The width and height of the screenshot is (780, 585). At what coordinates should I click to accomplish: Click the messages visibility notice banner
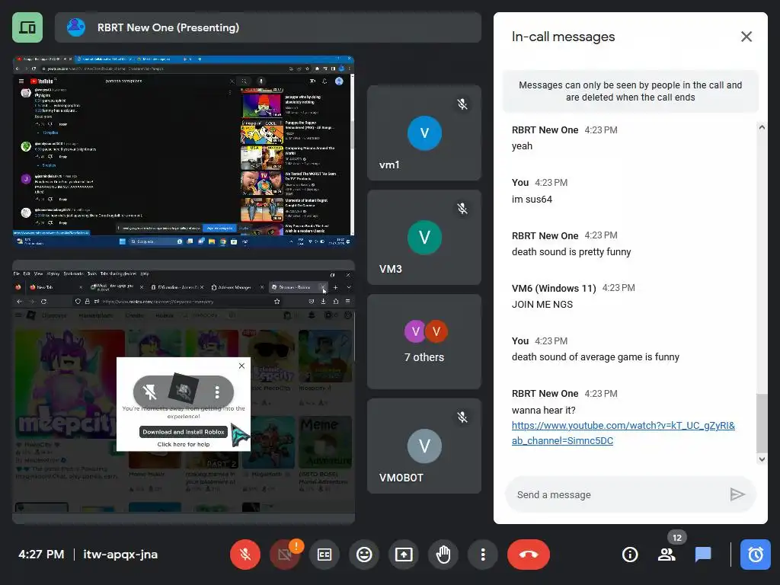click(x=630, y=91)
